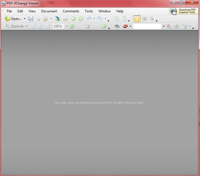Click the search options icon
The width and height of the screenshot is (200, 176).
[x=185, y=26]
